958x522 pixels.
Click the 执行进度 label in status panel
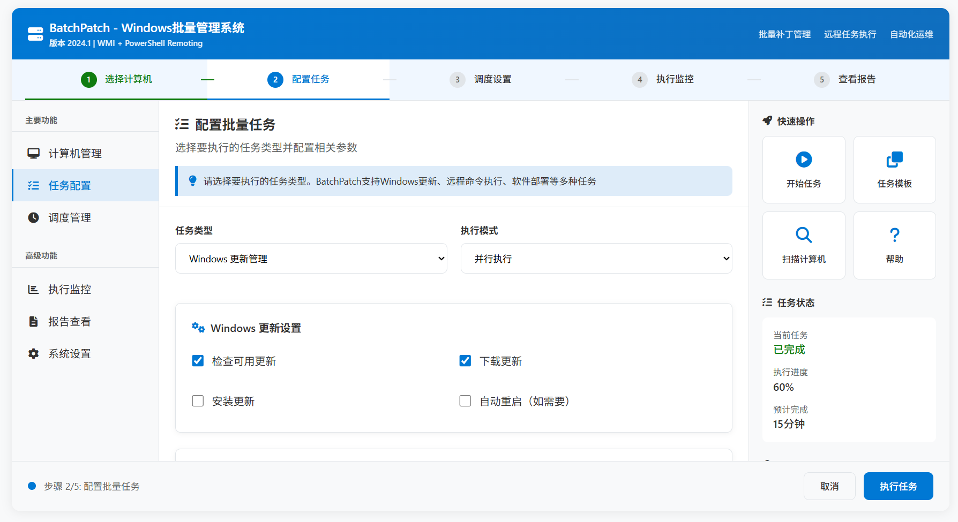point(790,372)
